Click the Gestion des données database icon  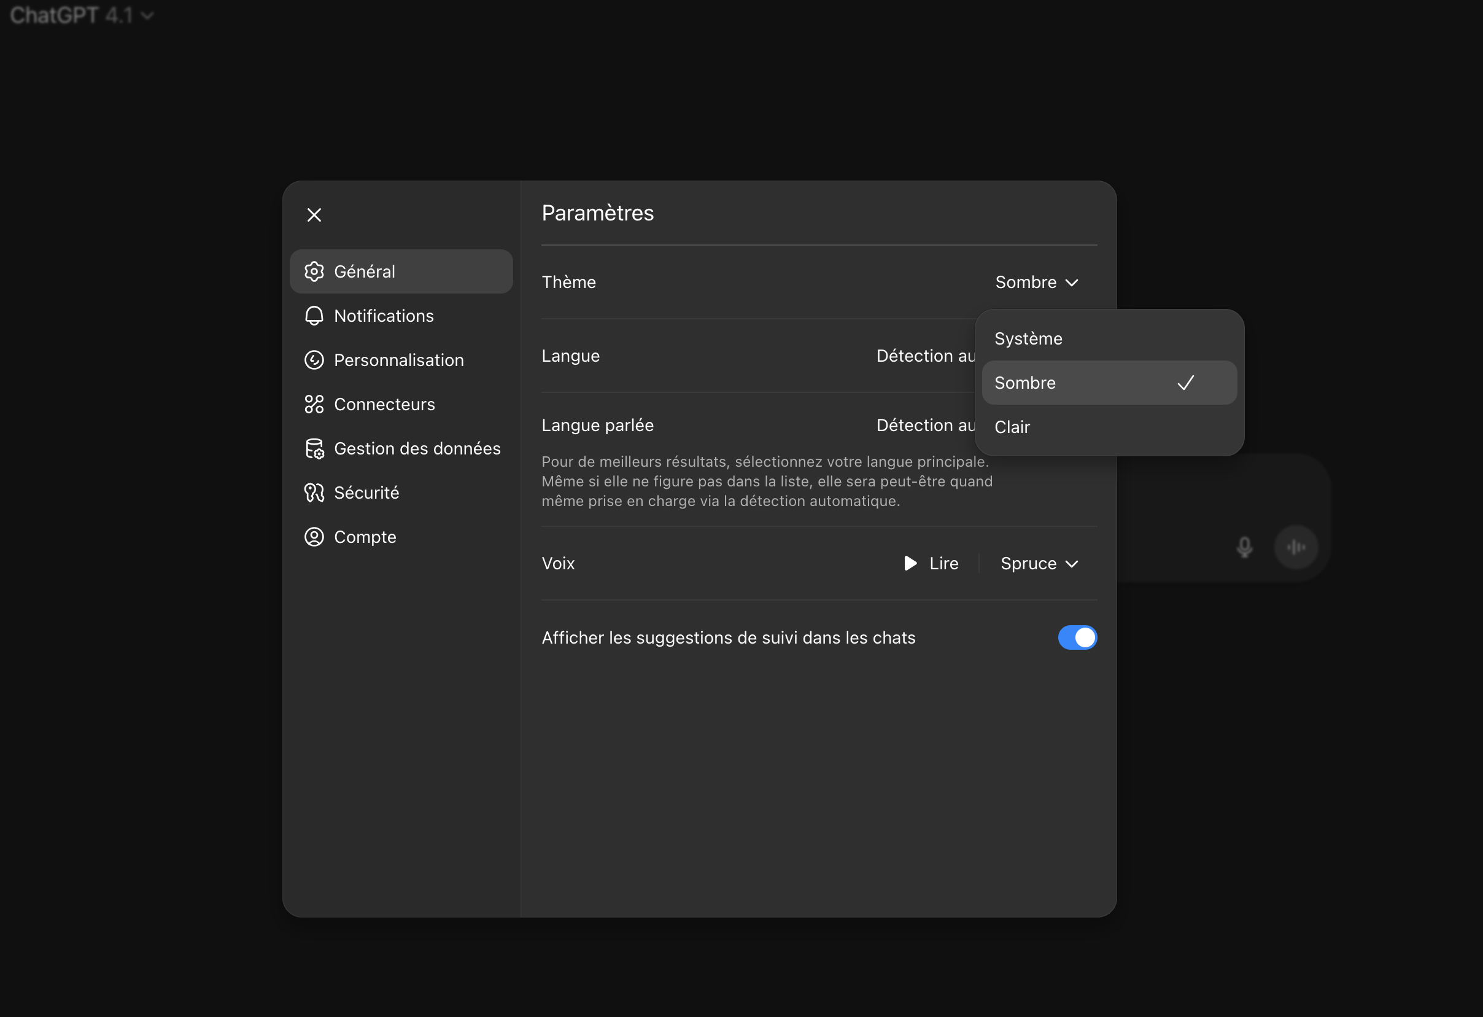click(x=314, y=448)
